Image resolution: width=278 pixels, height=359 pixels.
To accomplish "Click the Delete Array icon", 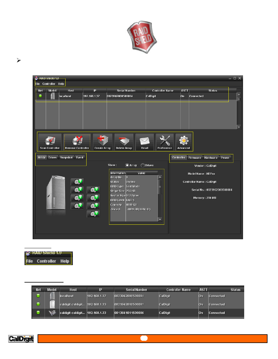I will (124, 142).
